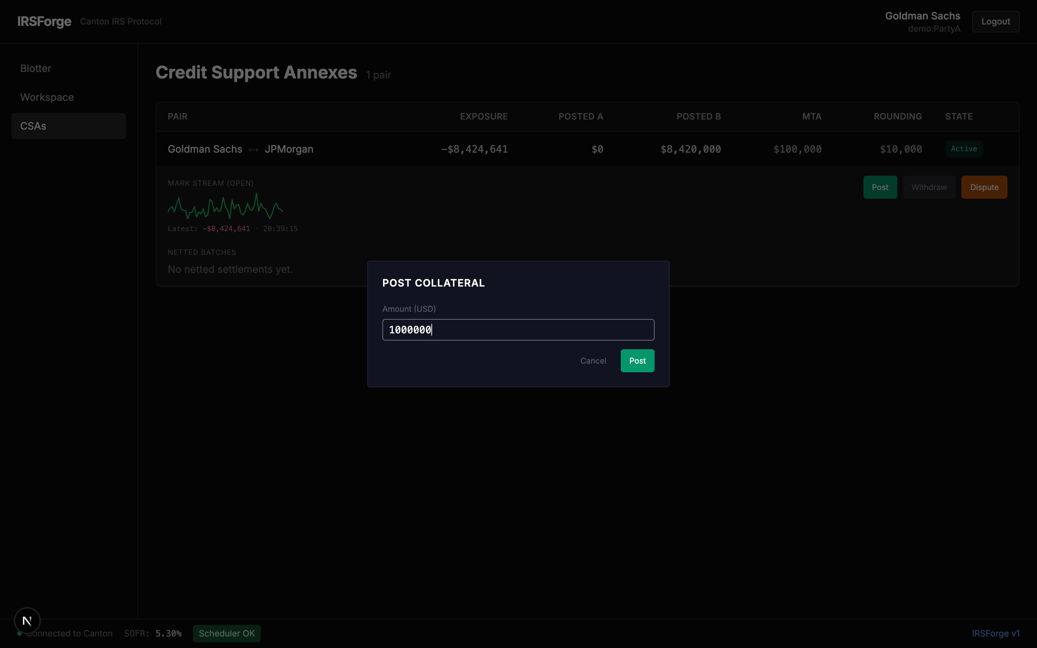Open the IRSForge v1 link
This screenshot has height=648, width=1037.
coord(996,634)
